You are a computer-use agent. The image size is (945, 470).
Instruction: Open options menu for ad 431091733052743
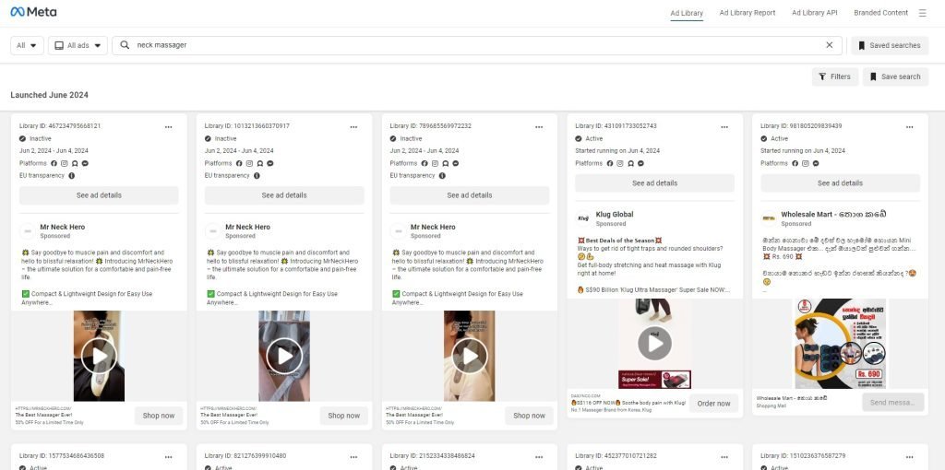[x=724, y=127]
